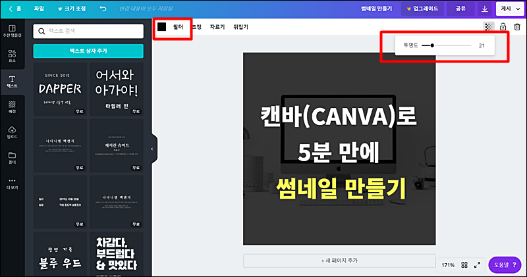This screenshot has height=277, width=527.
Task: Select the yellow 썸네일 만들기 text
Action: click(341, 188)
